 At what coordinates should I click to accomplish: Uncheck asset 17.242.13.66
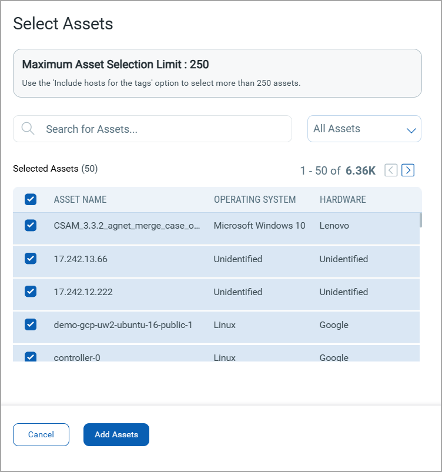pos(31,258)
